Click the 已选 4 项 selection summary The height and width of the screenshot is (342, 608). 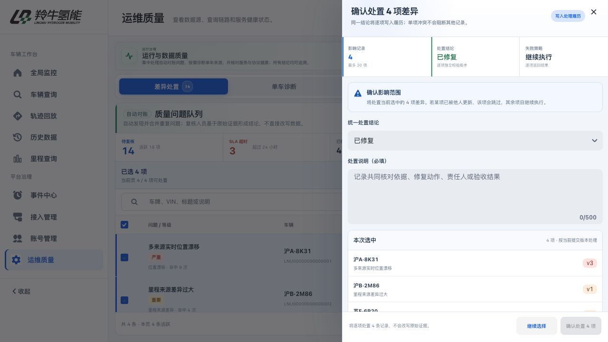pyautogui.click(x=134, y=171)
